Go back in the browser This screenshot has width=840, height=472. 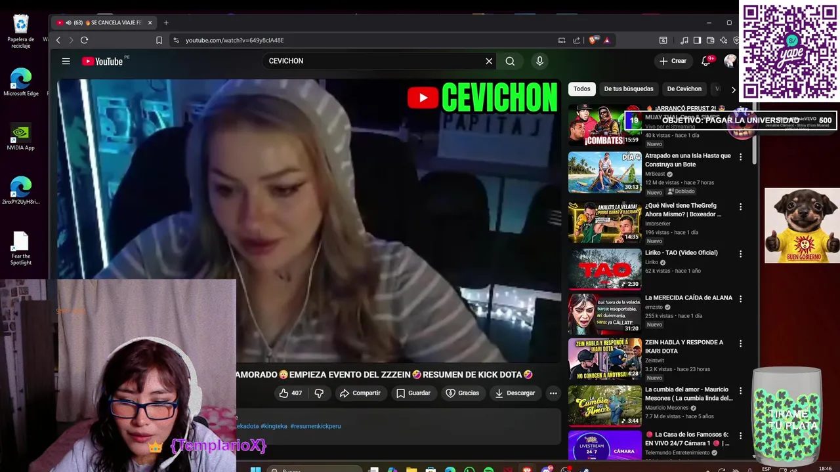click(58, 40)
